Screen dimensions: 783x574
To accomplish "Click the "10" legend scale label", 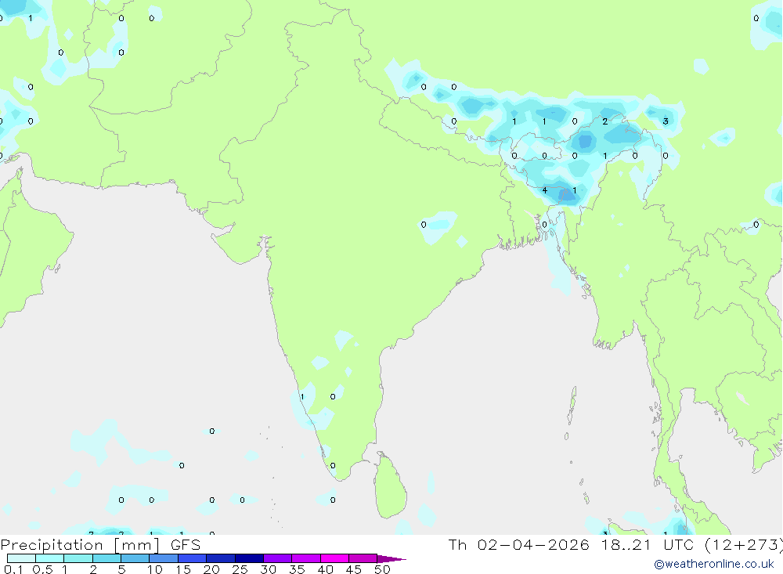I will (154, 569).
